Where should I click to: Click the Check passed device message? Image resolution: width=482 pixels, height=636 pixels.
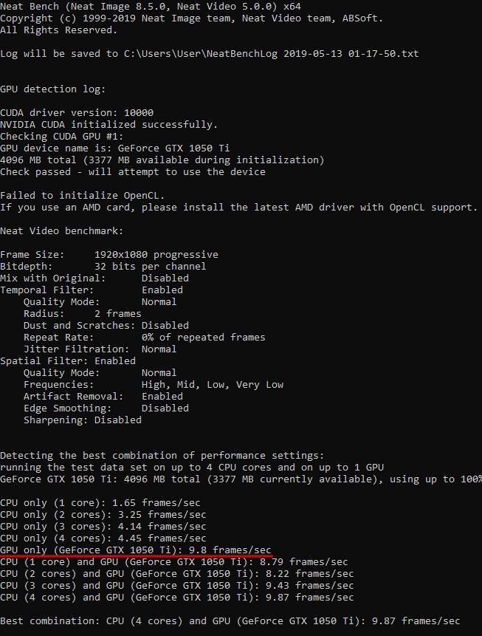[133, 172]
